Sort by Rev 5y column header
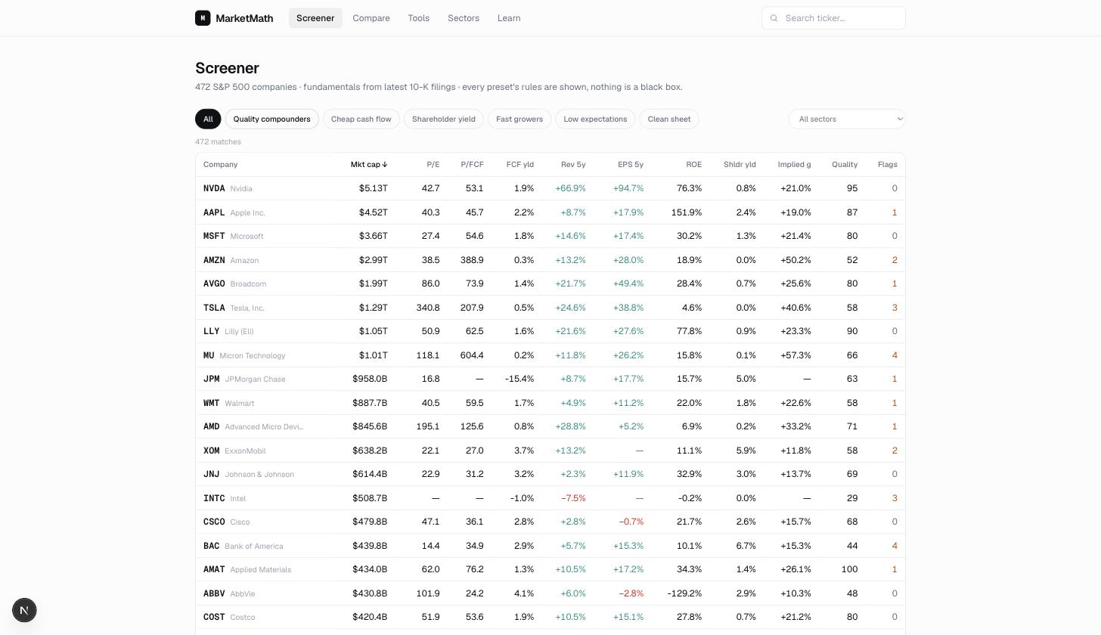1101x635 pixels. coord(573,165)
